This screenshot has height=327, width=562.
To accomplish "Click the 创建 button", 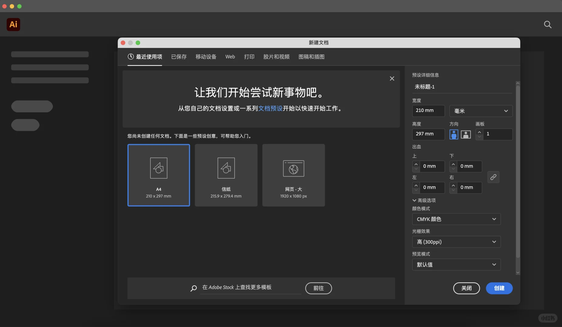I will click(x=499, y=288).
